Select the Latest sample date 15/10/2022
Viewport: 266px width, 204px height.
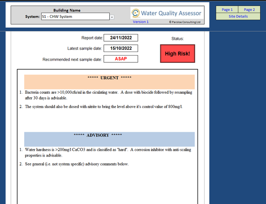pyautogui.click(x=121, y=48)
